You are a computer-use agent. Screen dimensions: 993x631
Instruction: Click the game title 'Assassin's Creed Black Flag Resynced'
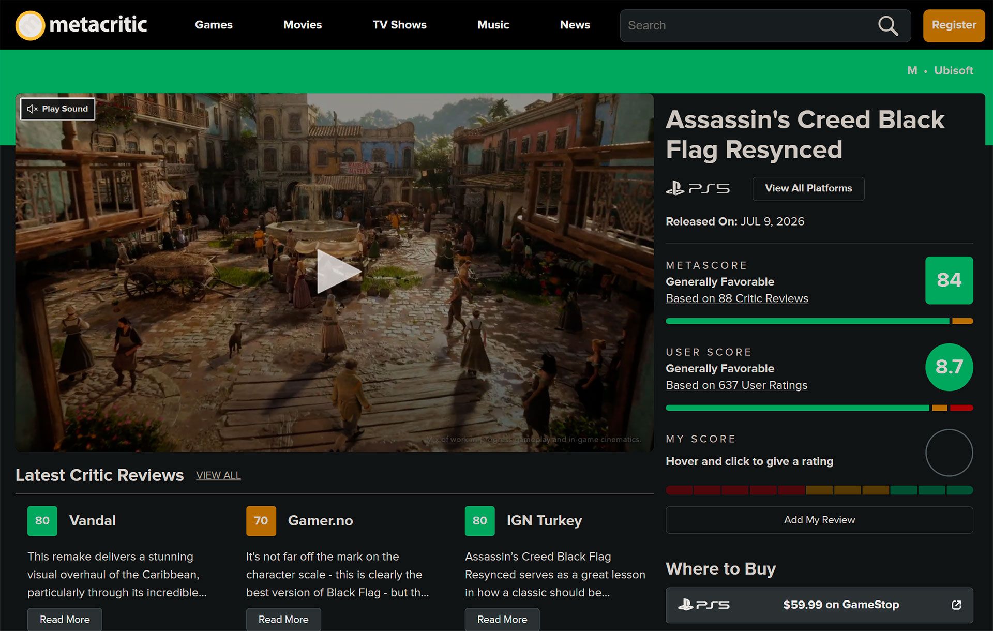click(805, 134)
